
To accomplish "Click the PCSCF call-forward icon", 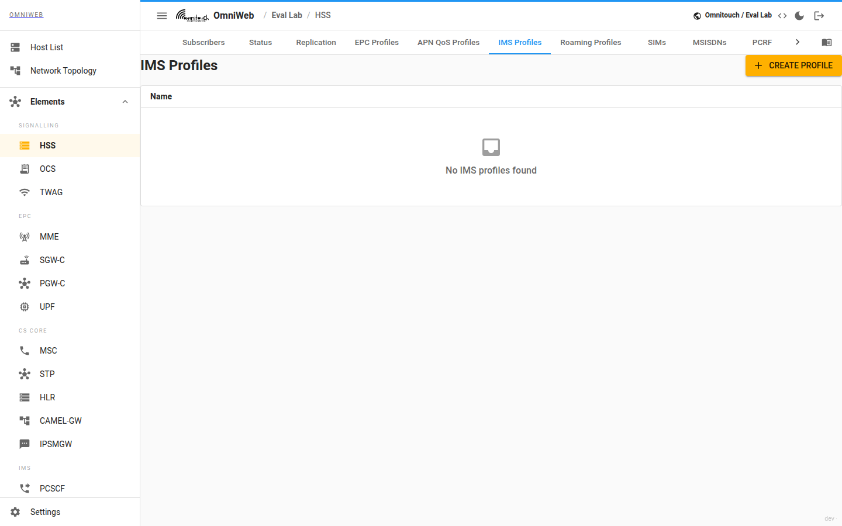I will [x=25, y=489].
